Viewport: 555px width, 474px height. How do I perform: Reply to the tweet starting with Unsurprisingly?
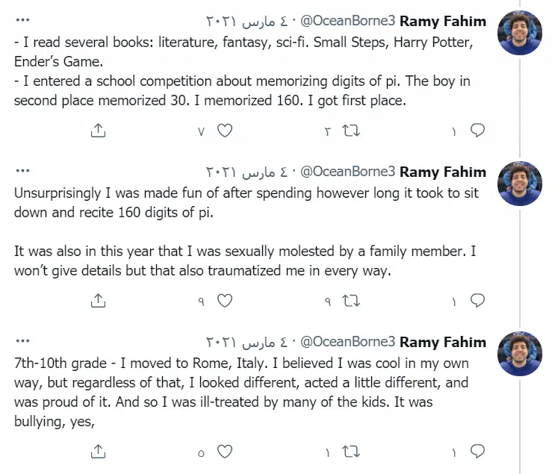click(477, 301)
